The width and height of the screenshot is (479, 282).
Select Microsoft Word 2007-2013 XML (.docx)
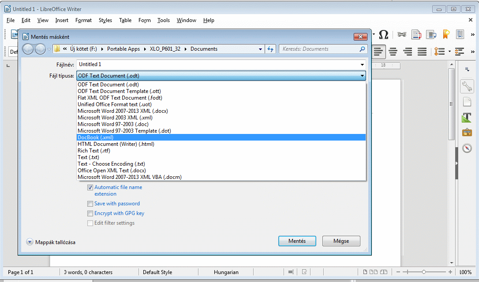pos(221,111)
